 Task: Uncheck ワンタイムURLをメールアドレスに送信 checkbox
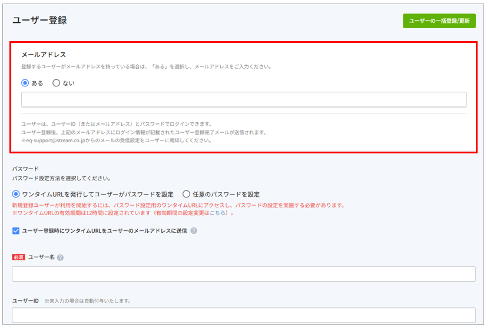pyautogui.click(x=16, y=231)
